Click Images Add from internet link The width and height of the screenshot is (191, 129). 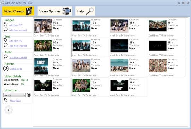point(18,30)
